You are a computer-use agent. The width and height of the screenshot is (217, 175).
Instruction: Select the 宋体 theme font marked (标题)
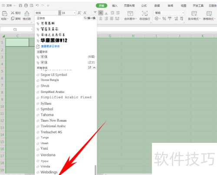[x=66, y=57]
